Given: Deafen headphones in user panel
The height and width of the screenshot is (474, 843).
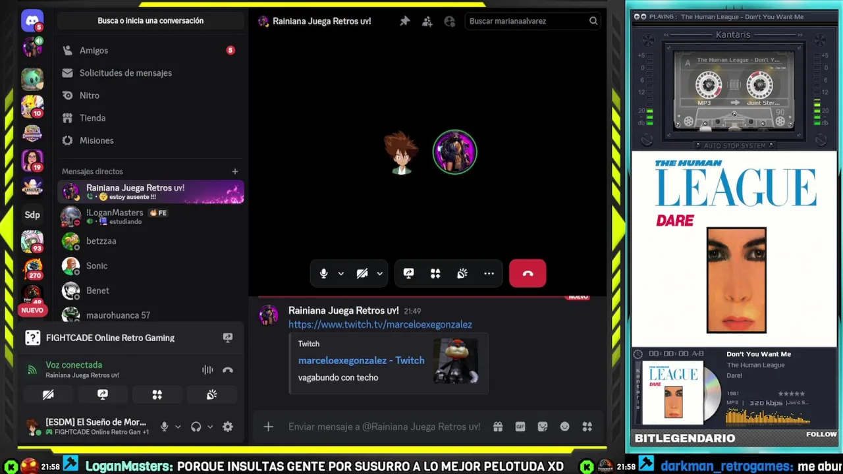Looking at the screenshot, I should pyautogui.click(x=196, y=427).
